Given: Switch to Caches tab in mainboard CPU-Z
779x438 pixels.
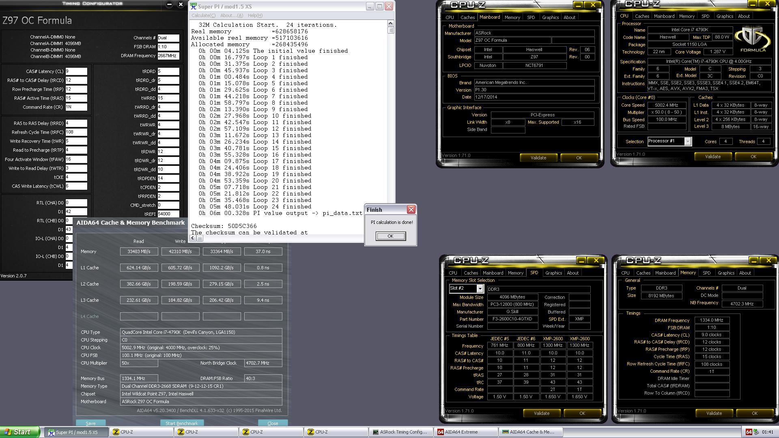Looking at the screenshot, I should pos(467,17).
